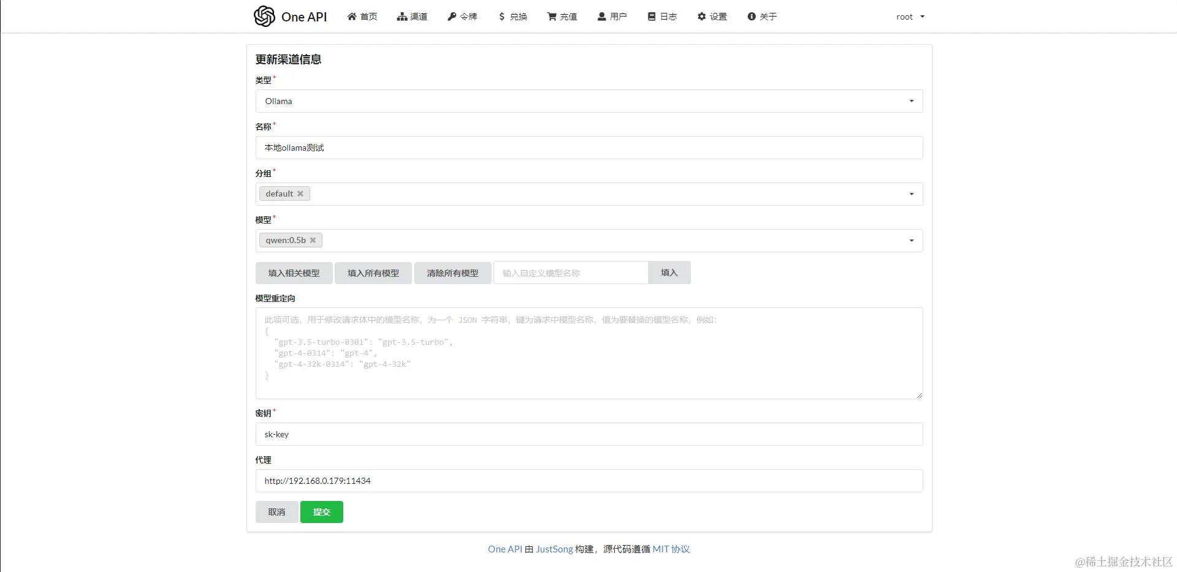Expand the 分组 group dropdown arrow
The image size is (1177, 572).
tap(912, 194)
